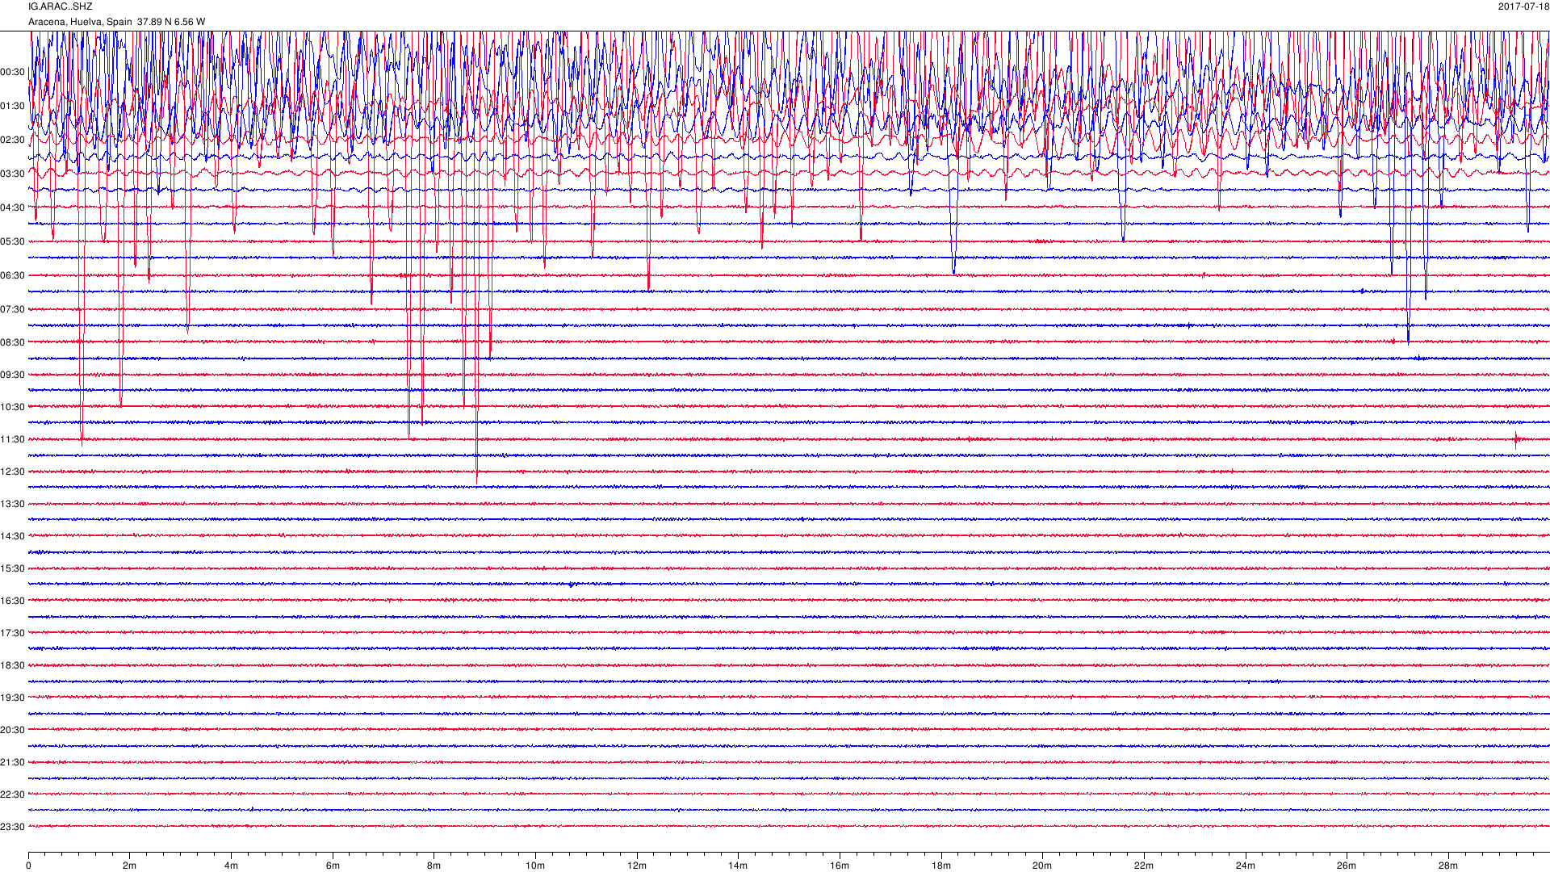Select the 2m axis label

coord(129,866)
